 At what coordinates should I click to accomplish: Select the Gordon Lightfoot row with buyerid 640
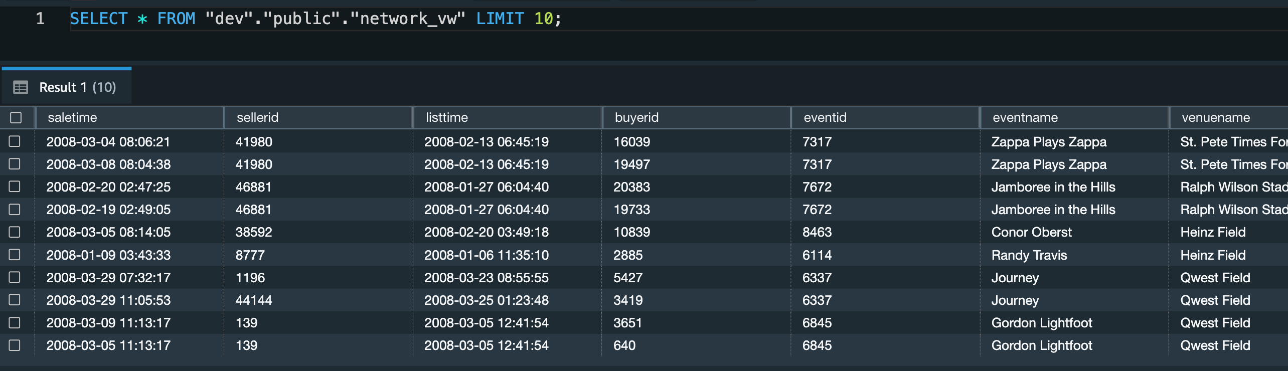pos(15,345)
